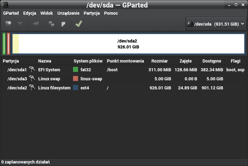Click the key lock icon beside /dev/sda3
The height and width of the screenshot is (166, 248).
pyautogui.click(x=32, y=78)
